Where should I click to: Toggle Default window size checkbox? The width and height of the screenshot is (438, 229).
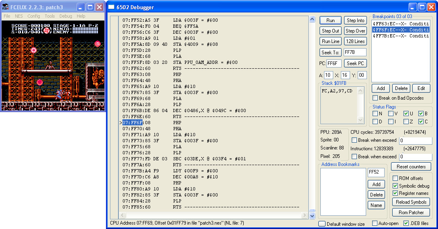coord(322,224)
